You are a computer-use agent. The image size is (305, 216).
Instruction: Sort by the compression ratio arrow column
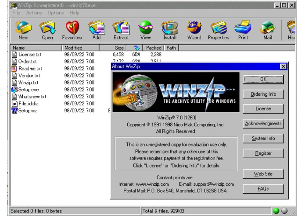pyautogui.click(x=135, y=48)
